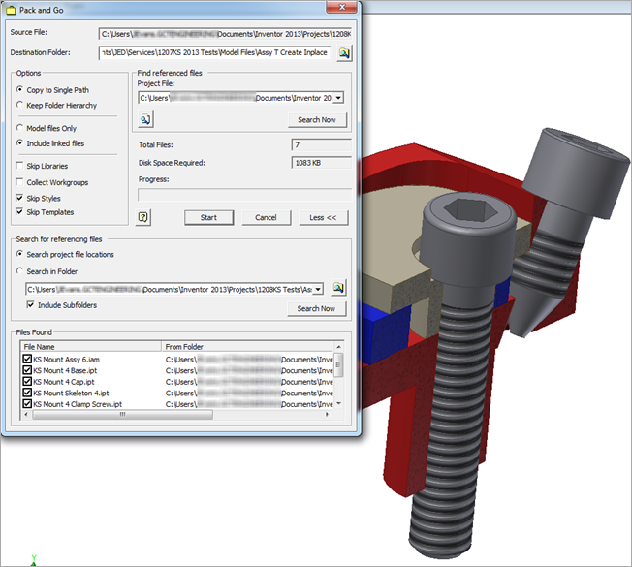
Task: Click the Total Files value field
Action: pos(321,144)
